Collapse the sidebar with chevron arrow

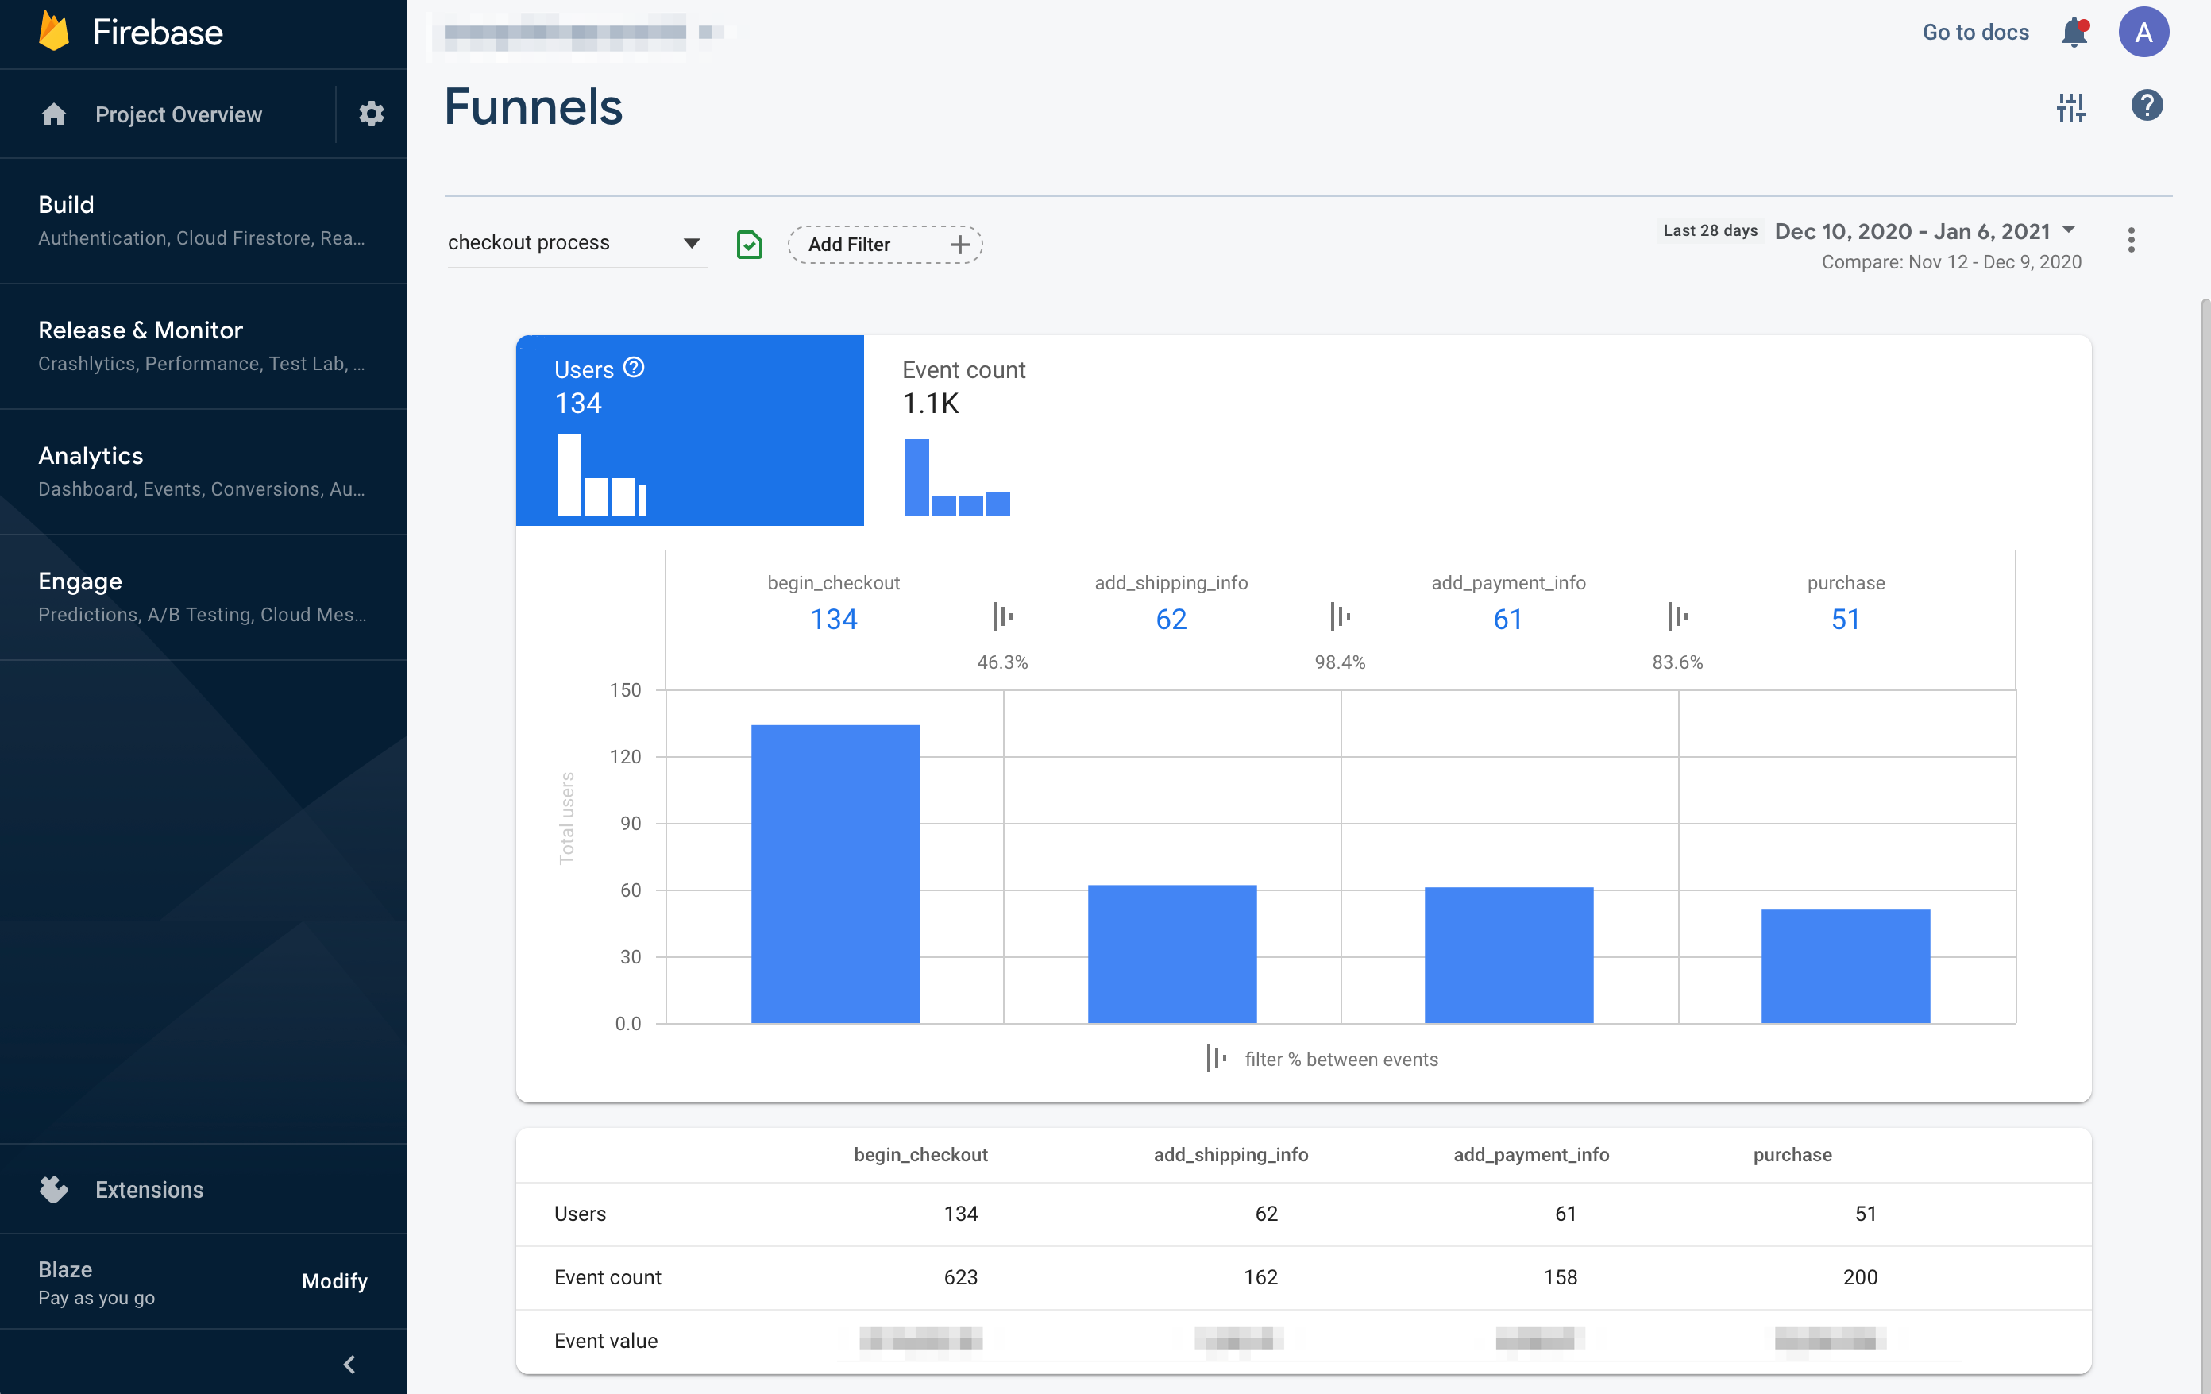tap(349, 1363)
